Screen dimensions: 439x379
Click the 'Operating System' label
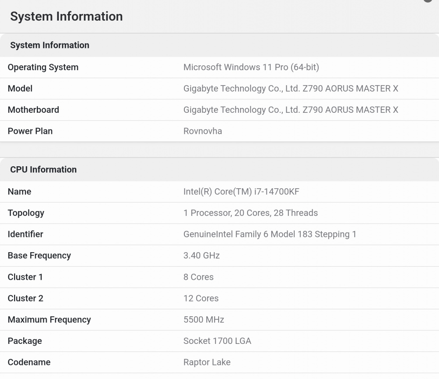coord(43,67)
